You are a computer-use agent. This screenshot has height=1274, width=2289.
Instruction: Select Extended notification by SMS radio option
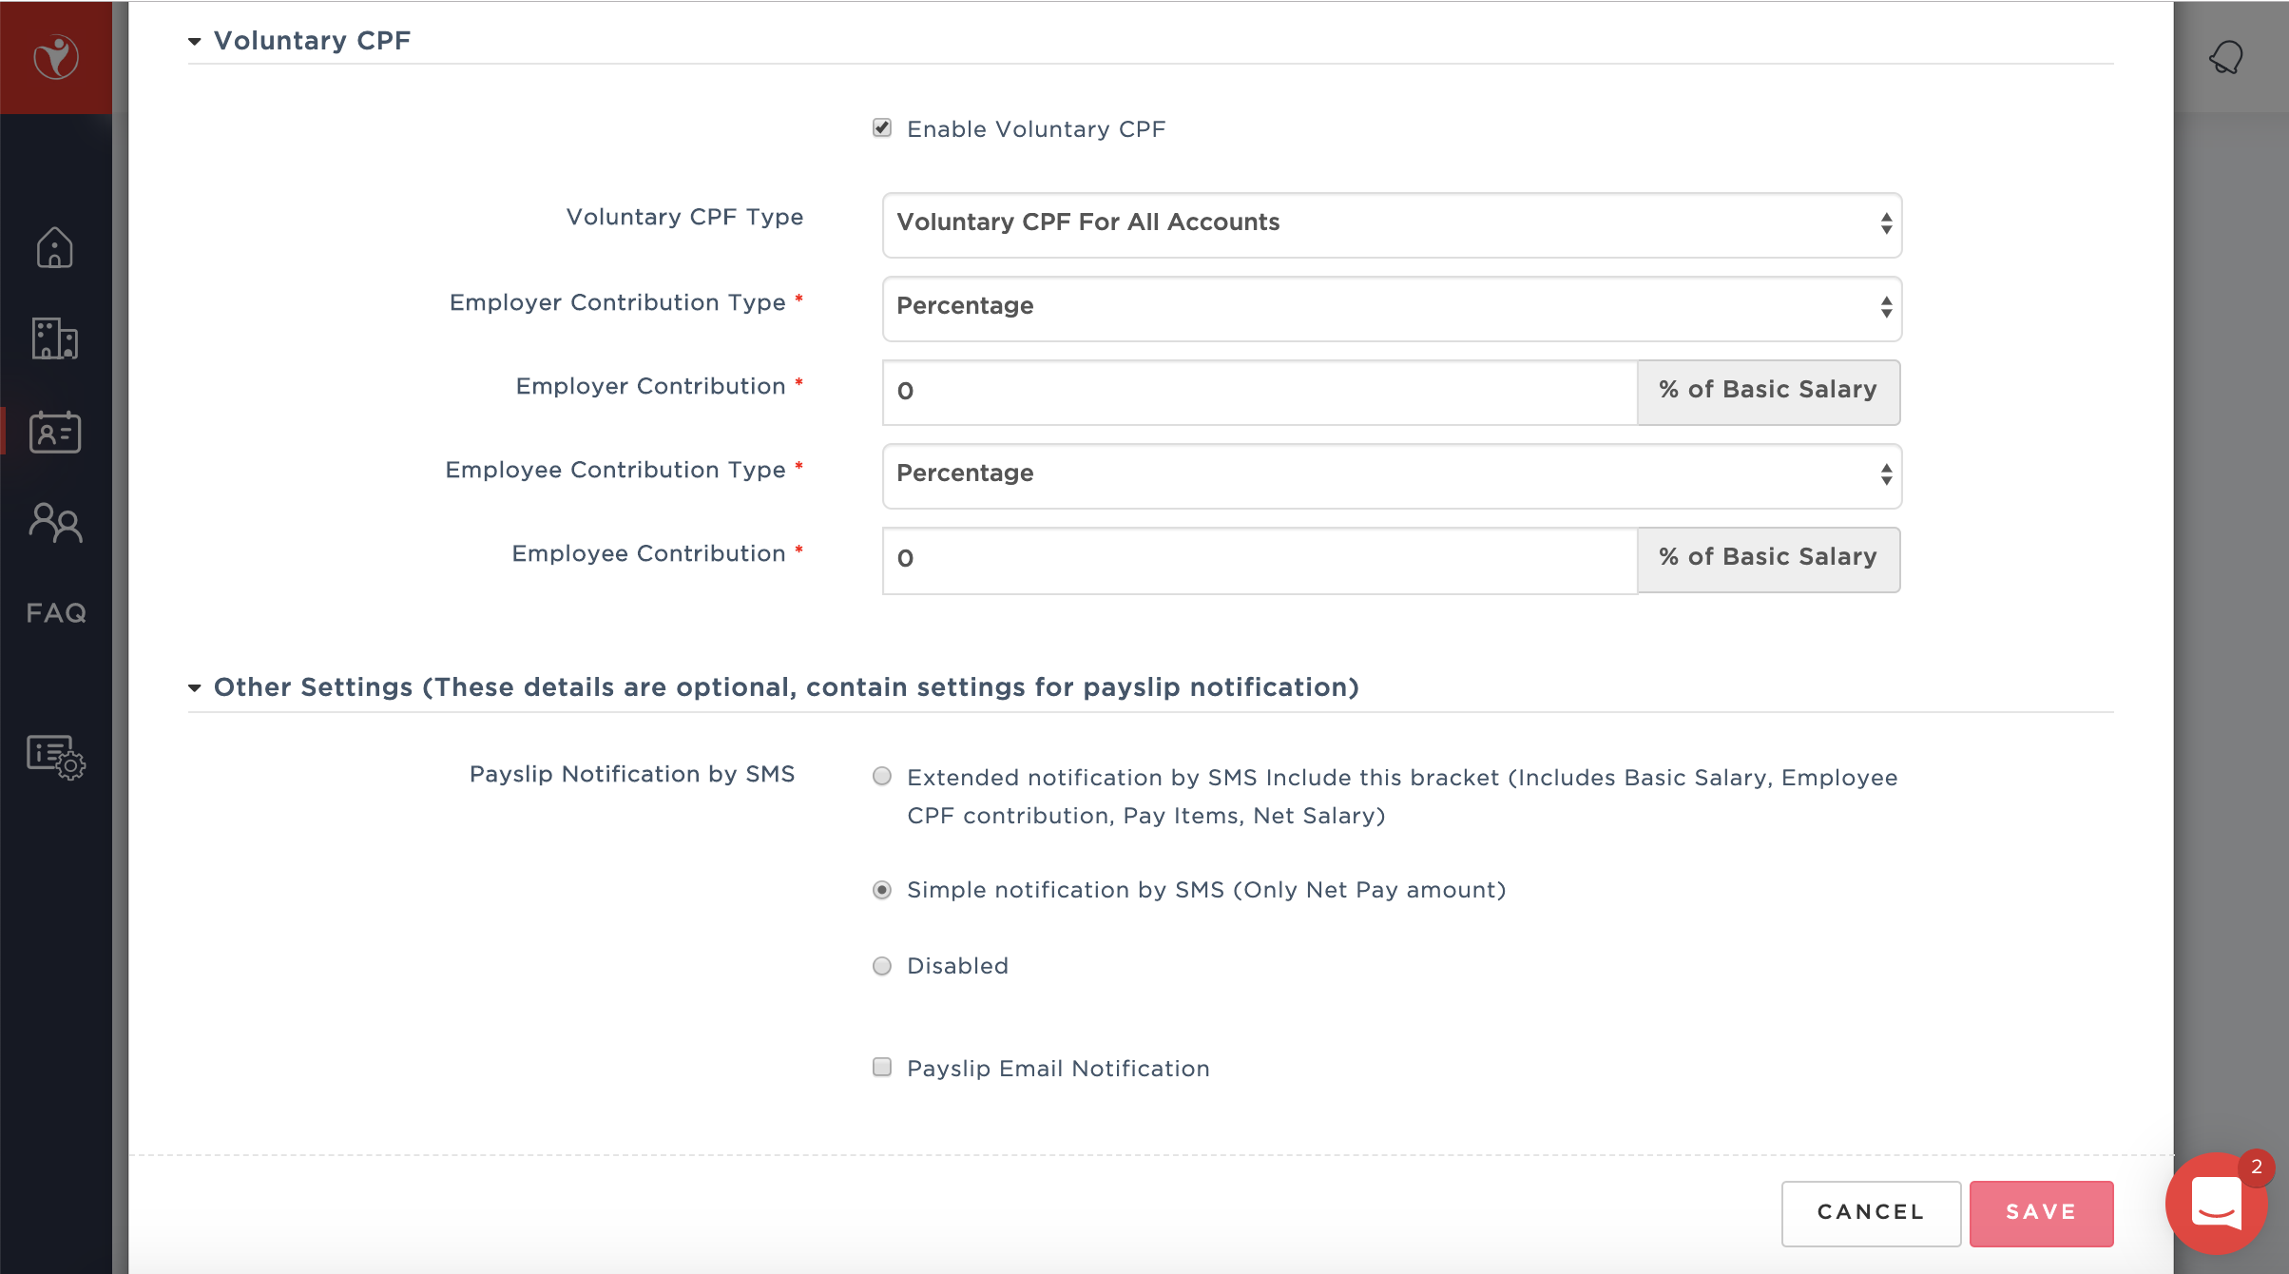[x=882, y=777]
